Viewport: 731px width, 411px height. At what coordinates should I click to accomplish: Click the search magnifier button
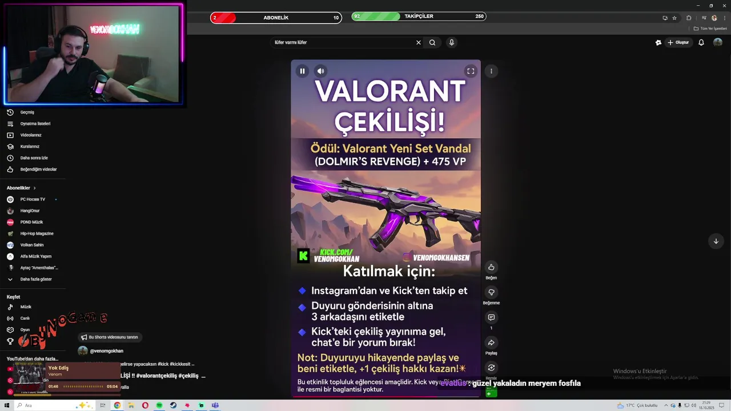[x=432, y=42]
